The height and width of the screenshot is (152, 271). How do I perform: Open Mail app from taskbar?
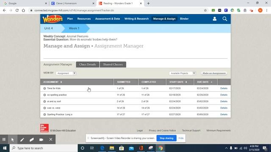click(131, 148)
